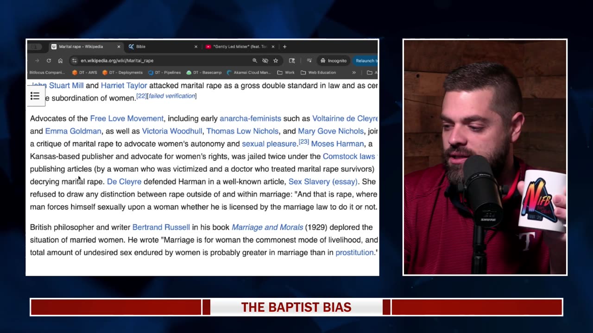Image resolution: width=593 pixels, height=333 pixels.
Task: Expand the hidden bookmarks overflow chevron
Action: coord(354,73)
